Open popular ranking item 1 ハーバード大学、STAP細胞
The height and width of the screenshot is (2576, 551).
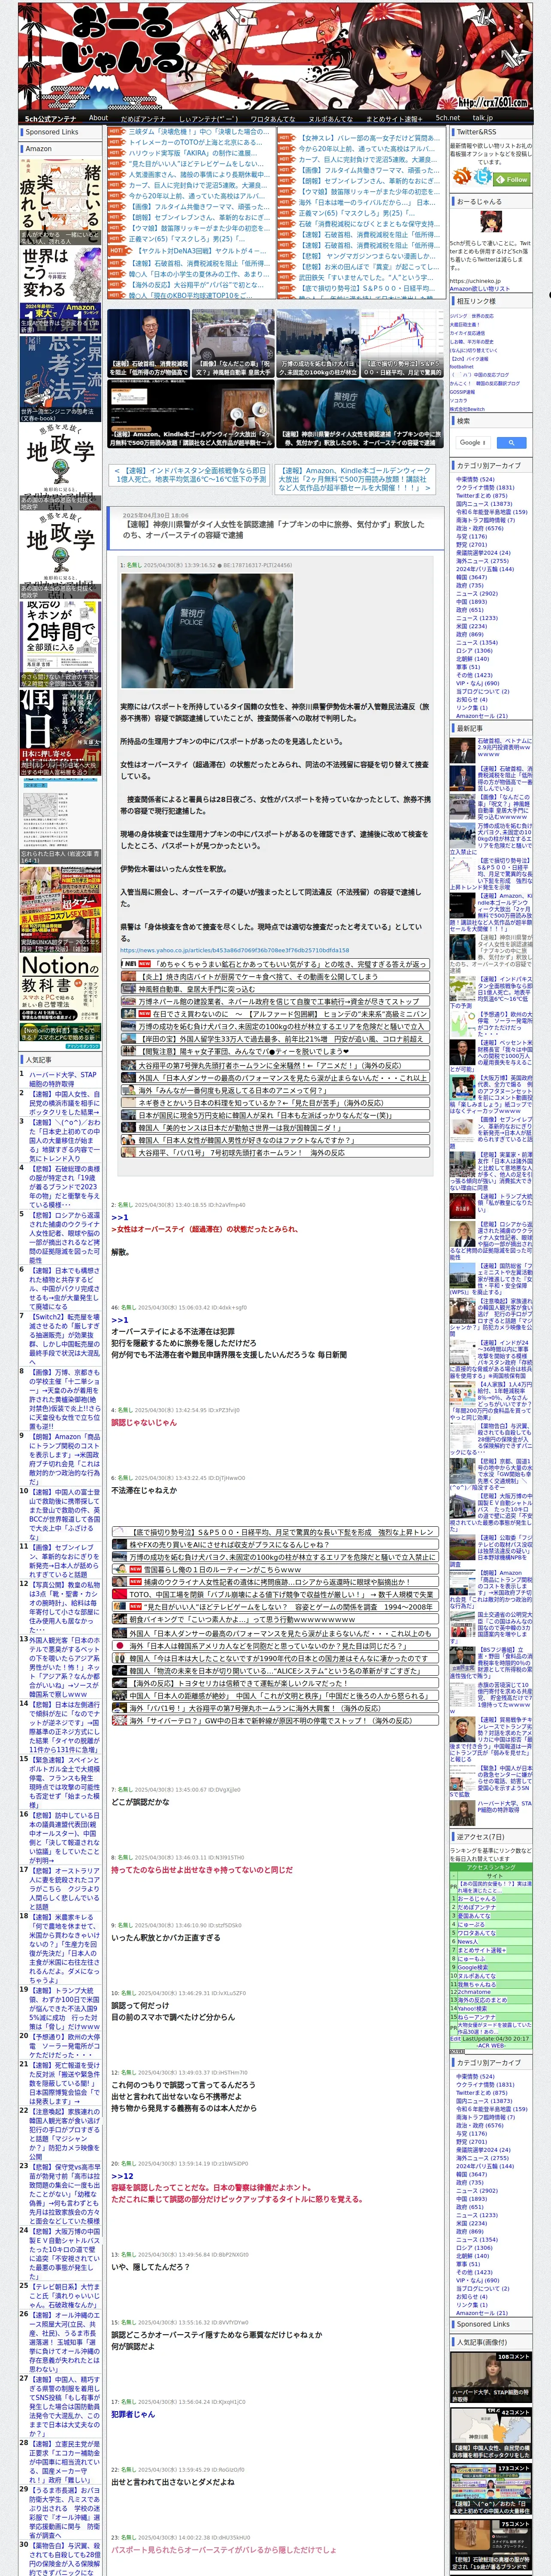[63, 1079]
